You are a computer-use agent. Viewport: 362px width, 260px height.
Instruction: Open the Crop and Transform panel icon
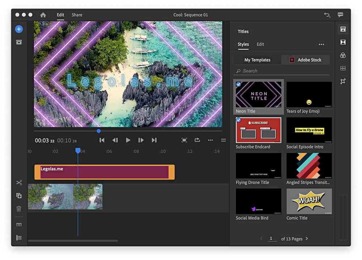click(x=343, y=81)
